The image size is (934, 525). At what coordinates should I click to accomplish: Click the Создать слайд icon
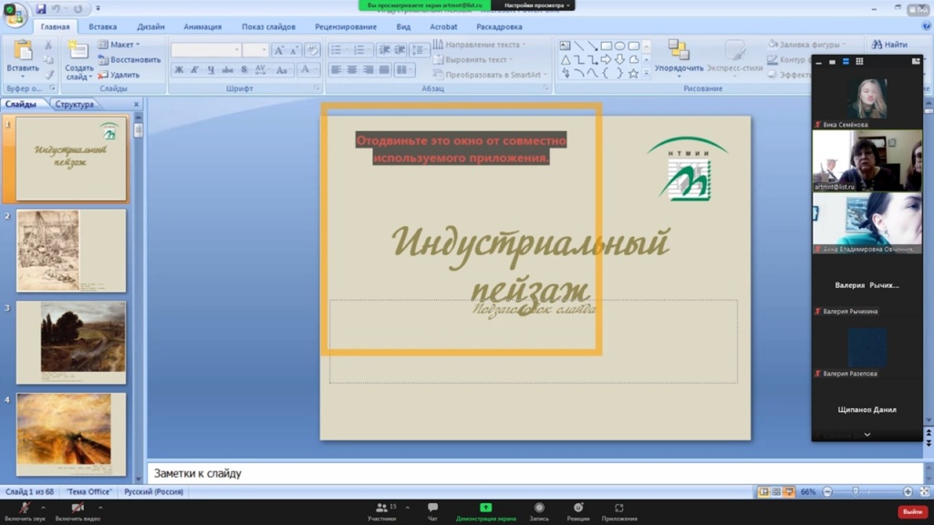pos(78,52)
